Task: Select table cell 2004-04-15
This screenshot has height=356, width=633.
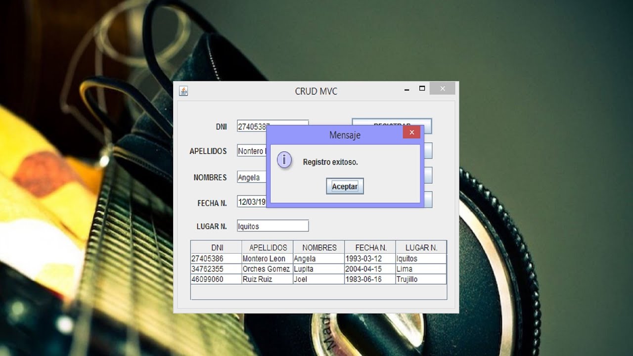Action: point(370,269)
